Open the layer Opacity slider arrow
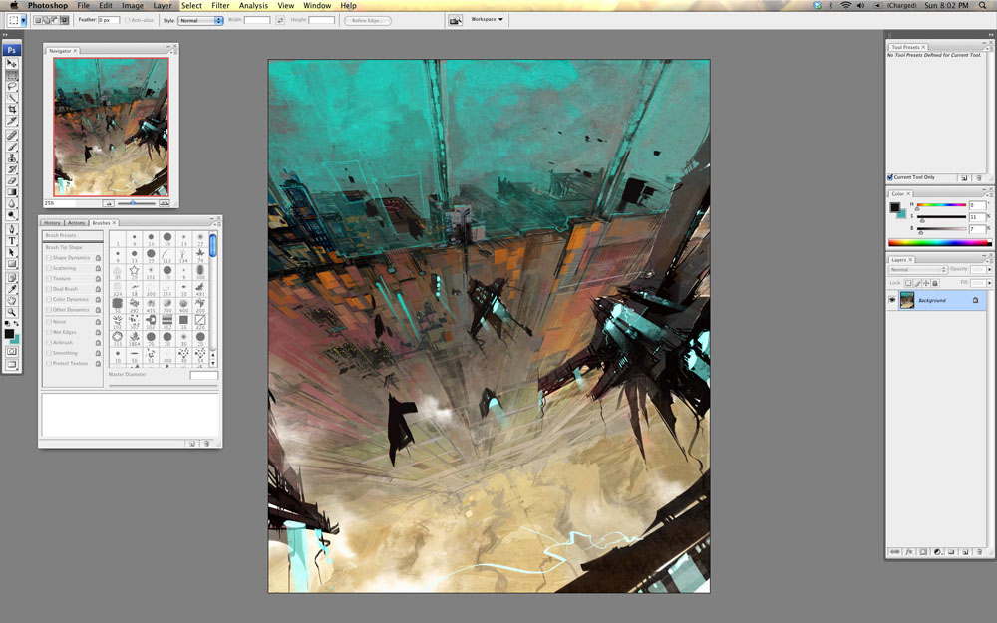Image resolution: width=997 pixels, height=623 pixels. (989, 269)
